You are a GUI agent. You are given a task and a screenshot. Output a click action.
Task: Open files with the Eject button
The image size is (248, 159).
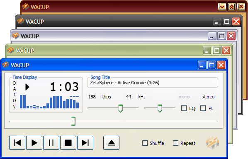111,143
